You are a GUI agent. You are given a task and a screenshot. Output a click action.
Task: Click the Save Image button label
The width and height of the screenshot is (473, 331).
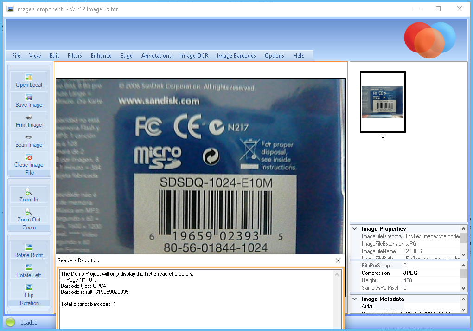coord(29,105)
